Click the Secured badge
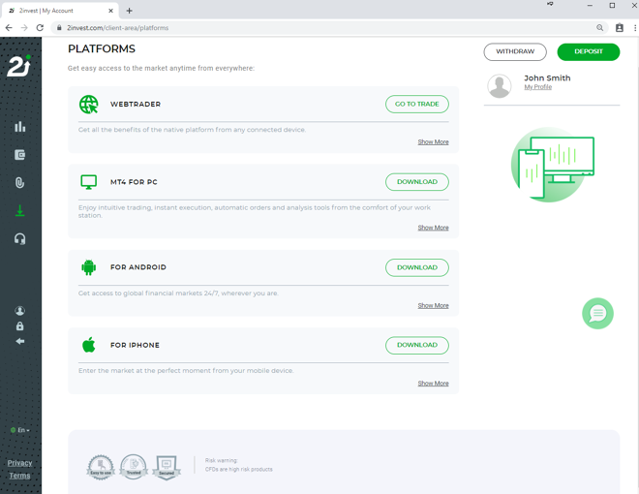Image resolution: width=639 pixels, height=494 pixels. (x=167, y=468)
